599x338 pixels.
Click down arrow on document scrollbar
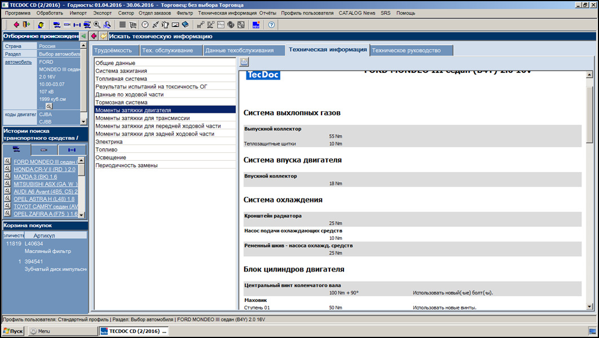click(x=589, y=306)
